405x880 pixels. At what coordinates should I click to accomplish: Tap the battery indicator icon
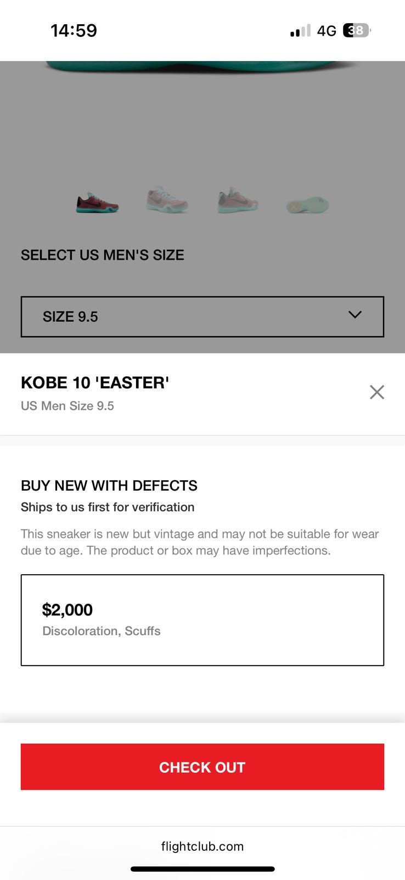coord(357,30)
